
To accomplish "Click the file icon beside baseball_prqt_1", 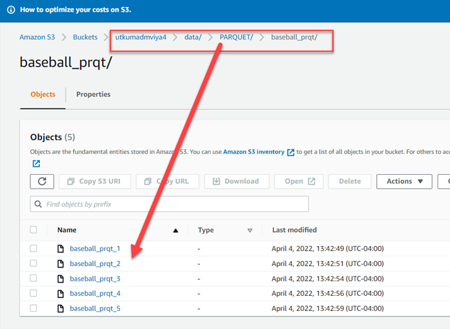I will click(61, 249).
